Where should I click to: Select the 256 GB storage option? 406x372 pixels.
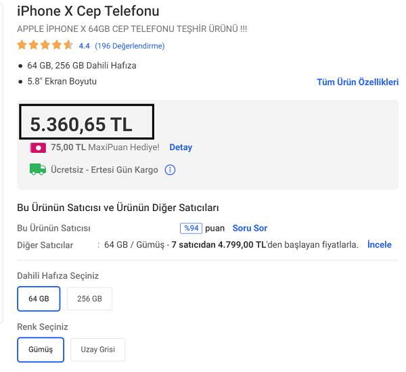point(89,298)
